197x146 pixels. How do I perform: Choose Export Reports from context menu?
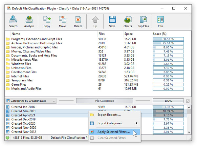pyautogui.click(x=115, y=115)
